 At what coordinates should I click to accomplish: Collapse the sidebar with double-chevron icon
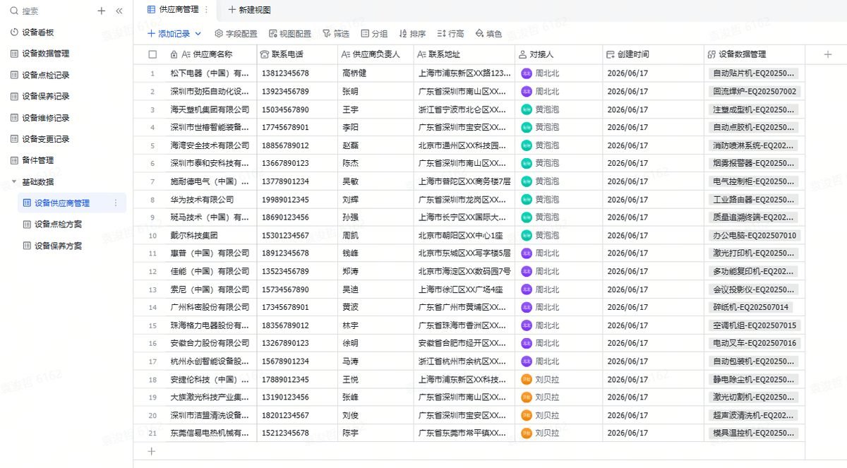click(119, 11)
